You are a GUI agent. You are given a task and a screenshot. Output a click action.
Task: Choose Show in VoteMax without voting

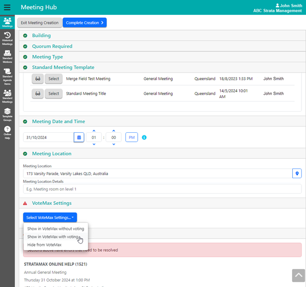(x=56, y=229)
